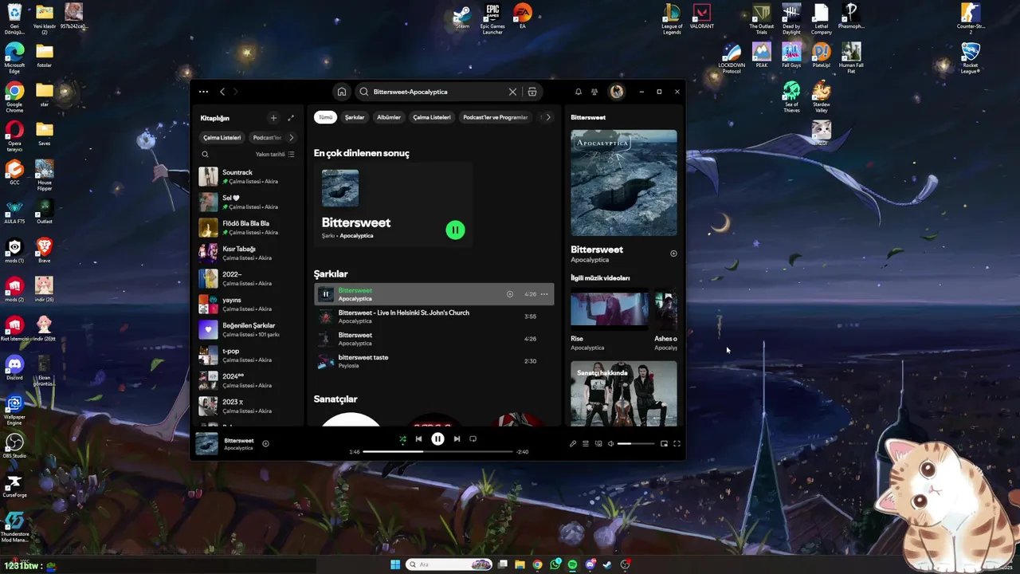1020x574 pixels.
Task: Go to Spotify Home via house icon
Action: [x=342, y=92]
